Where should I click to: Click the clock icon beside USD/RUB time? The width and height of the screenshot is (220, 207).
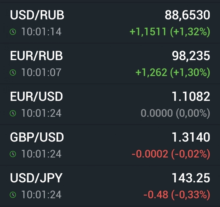13,32
